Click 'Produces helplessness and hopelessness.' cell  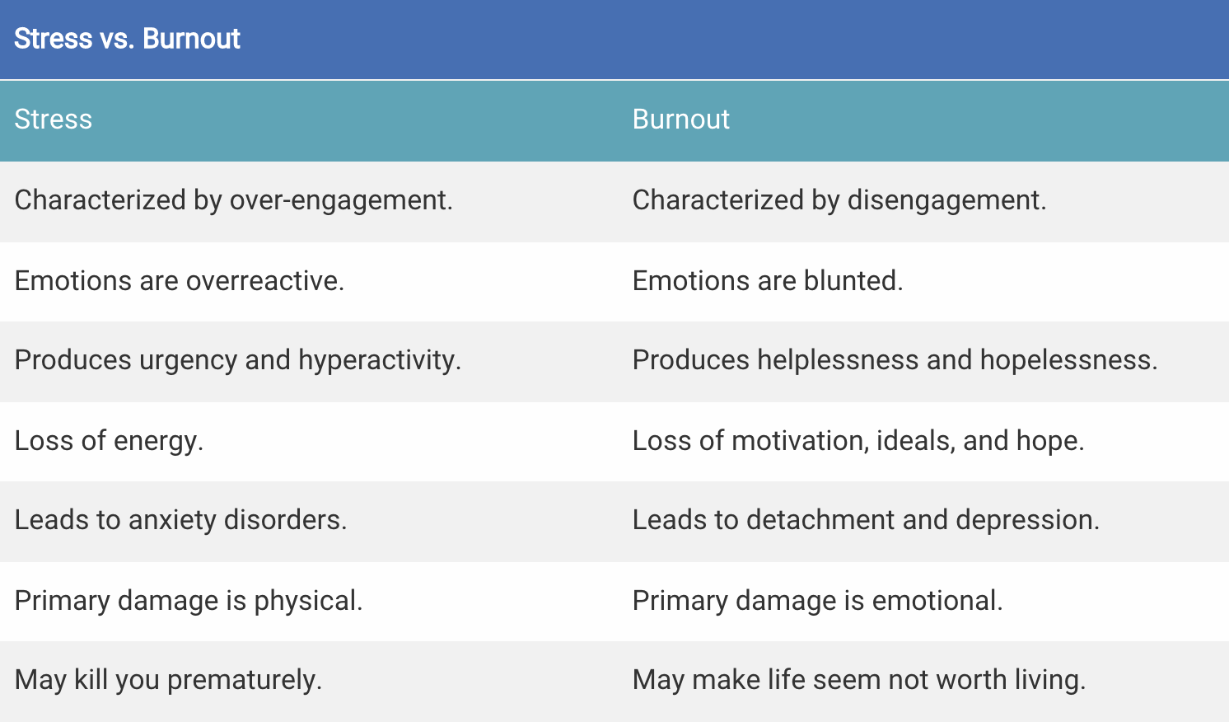895,360
